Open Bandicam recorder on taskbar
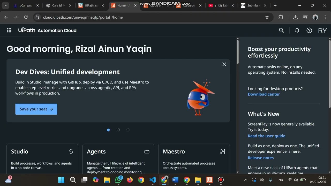Screen dimensions: 331x186 221,180
